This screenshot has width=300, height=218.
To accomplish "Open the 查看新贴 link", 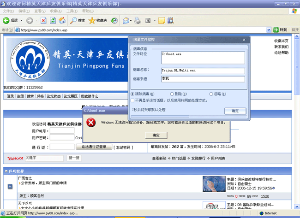I will [x=159, y=159].
